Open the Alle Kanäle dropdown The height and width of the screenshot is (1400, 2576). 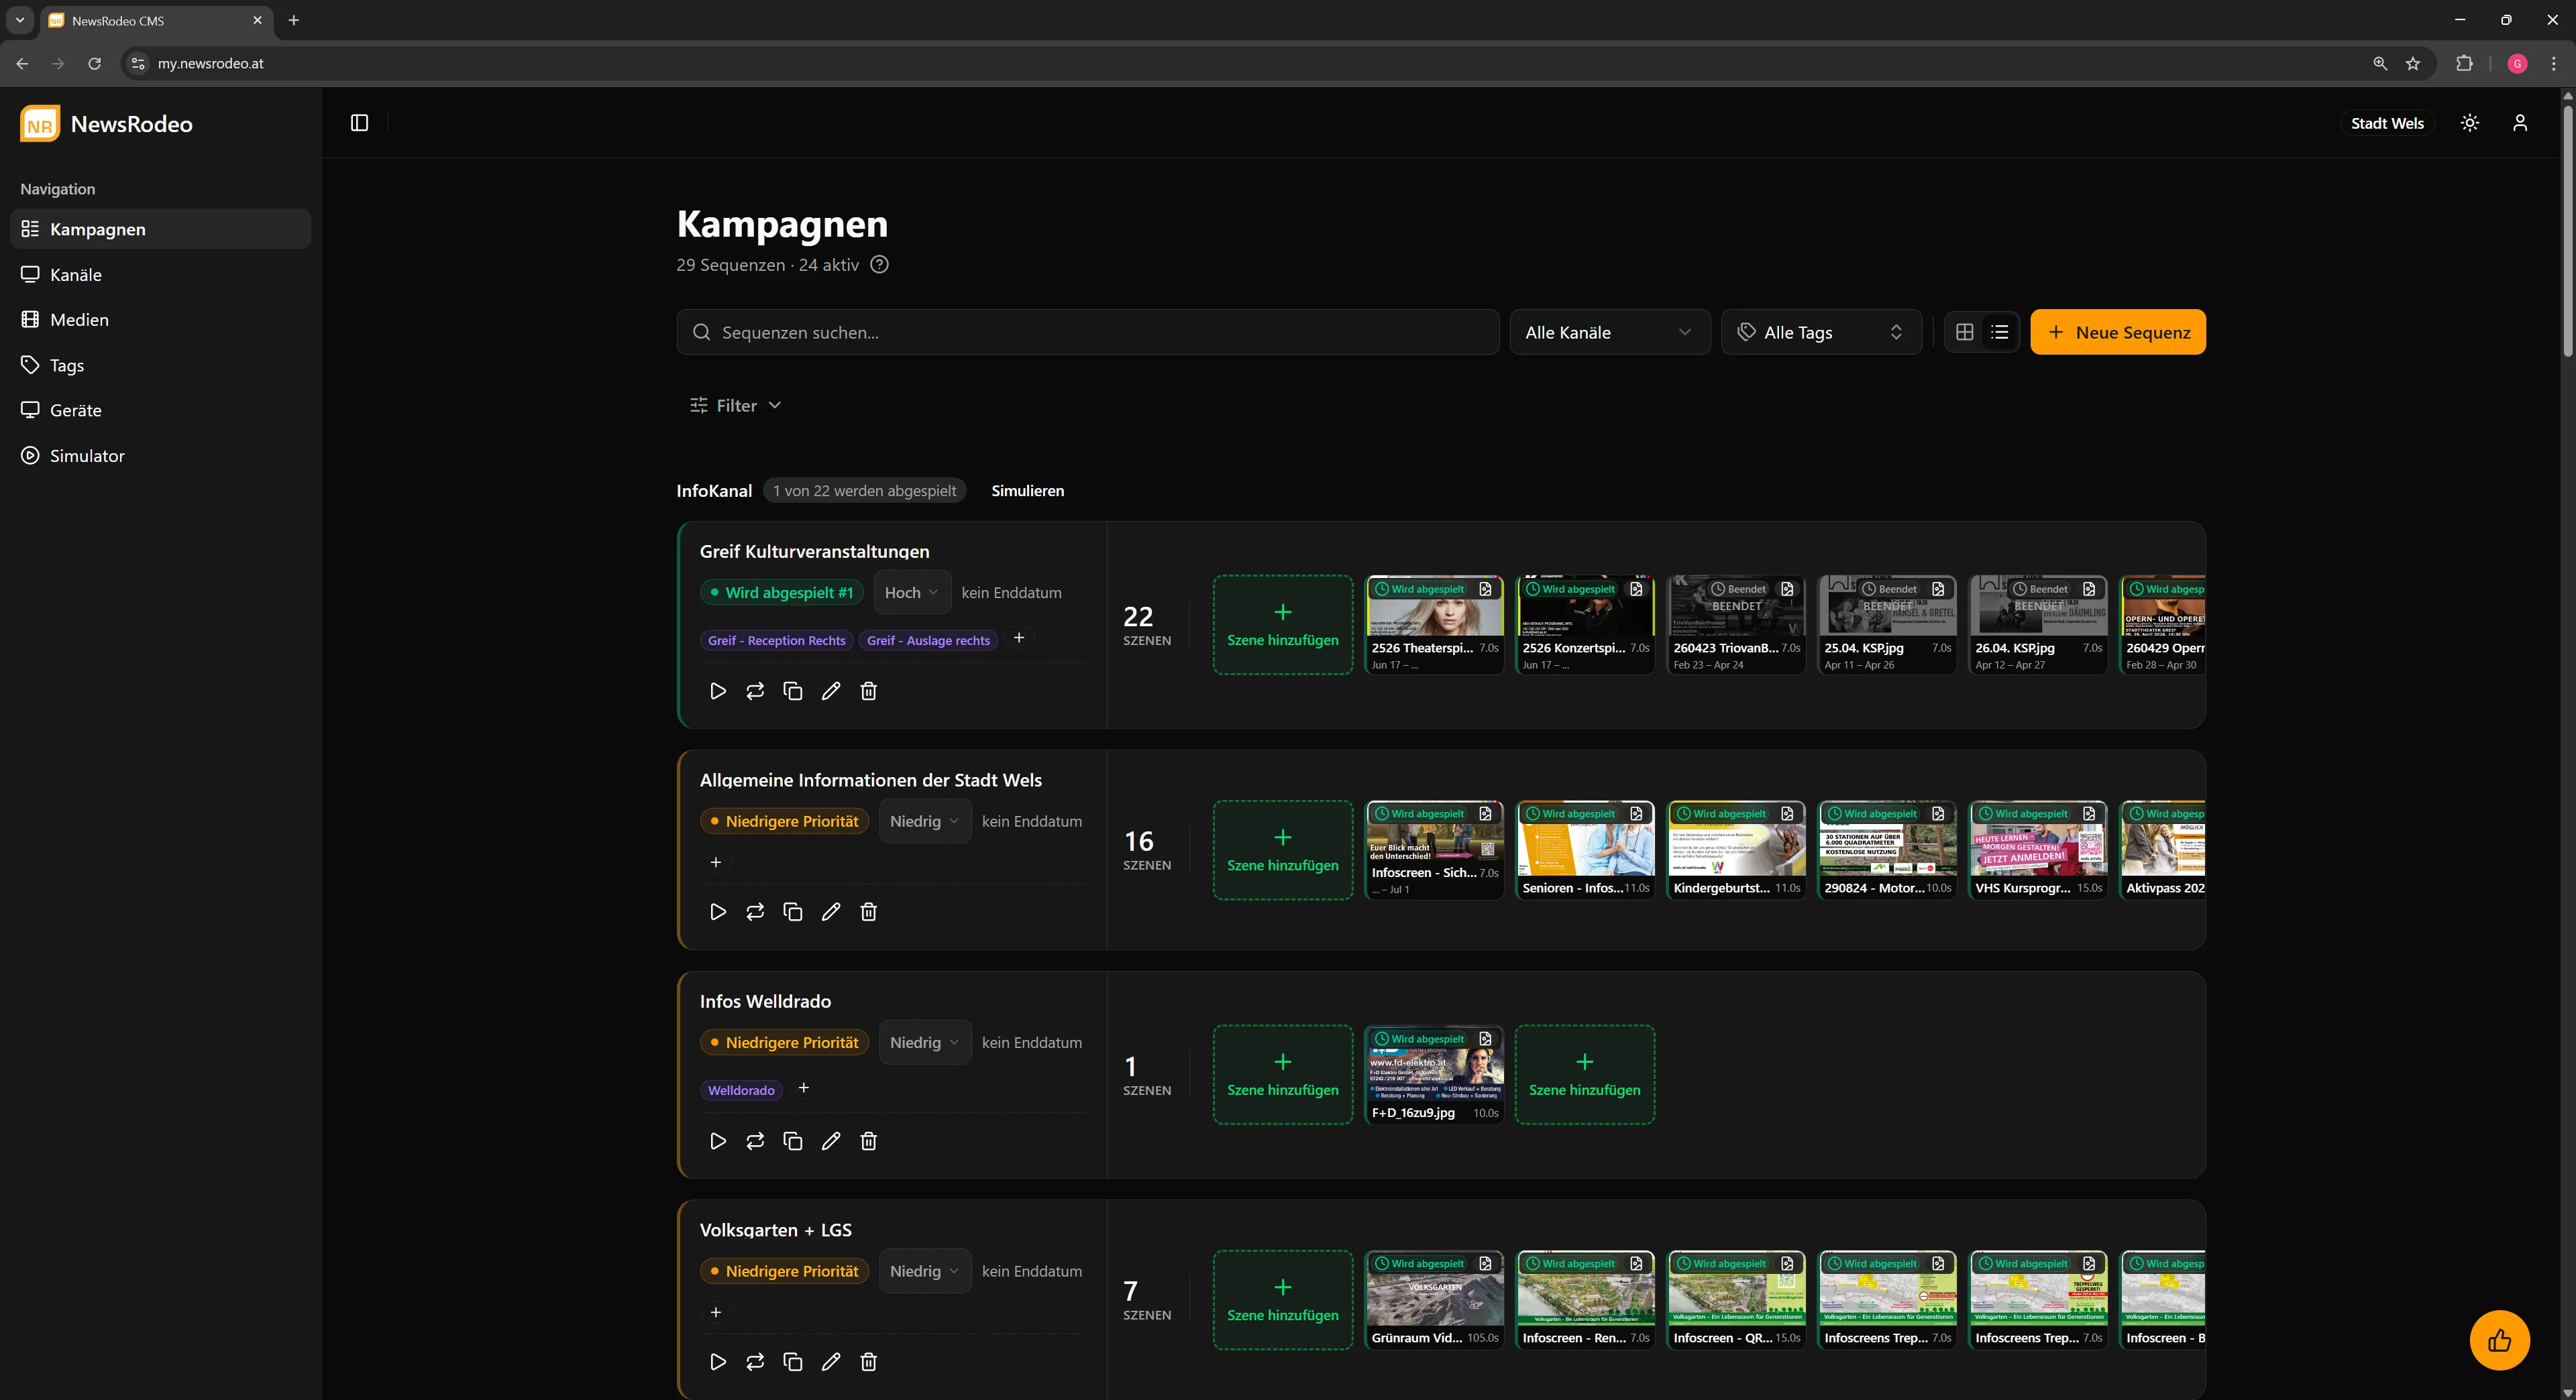(1608, 332)
